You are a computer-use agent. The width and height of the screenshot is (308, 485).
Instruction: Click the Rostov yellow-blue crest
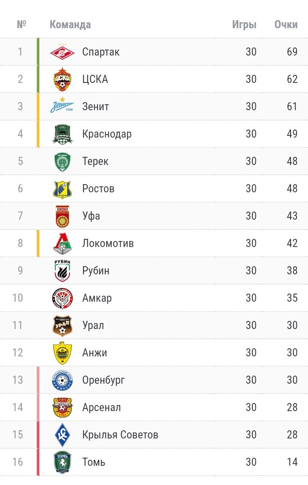click(62, 189)
